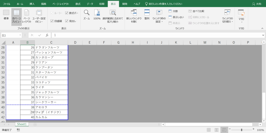Toggle the 見出し headings checkbox

pyautogui.click(x=71, y=21)
